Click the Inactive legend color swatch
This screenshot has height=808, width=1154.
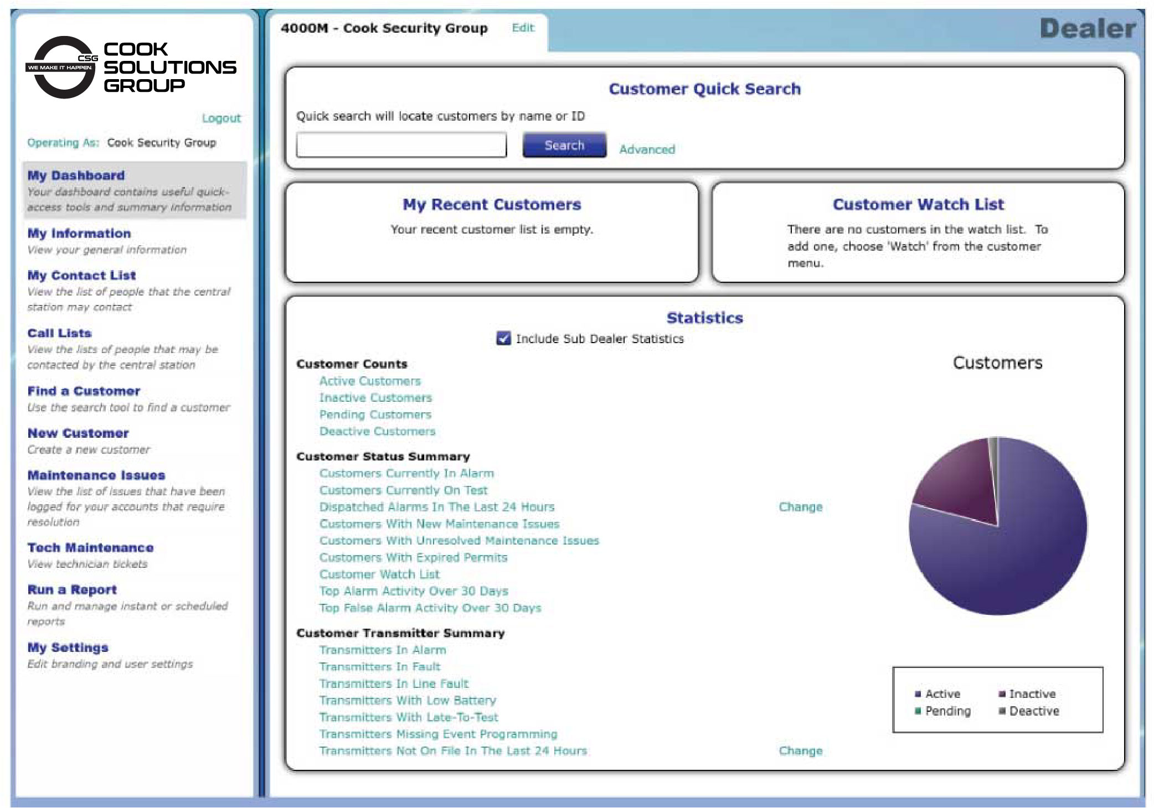tap(1002, 694)
